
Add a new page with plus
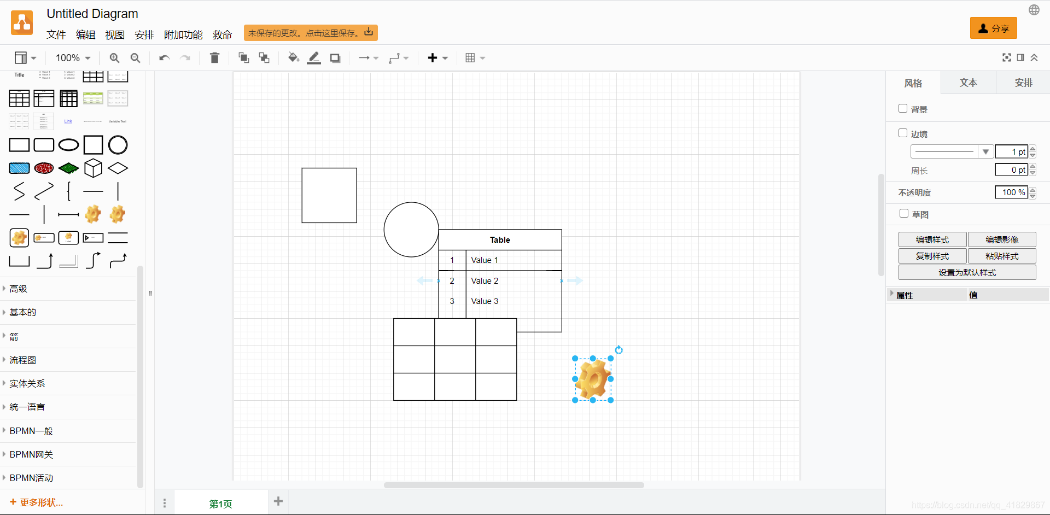(x=278, y=501)
